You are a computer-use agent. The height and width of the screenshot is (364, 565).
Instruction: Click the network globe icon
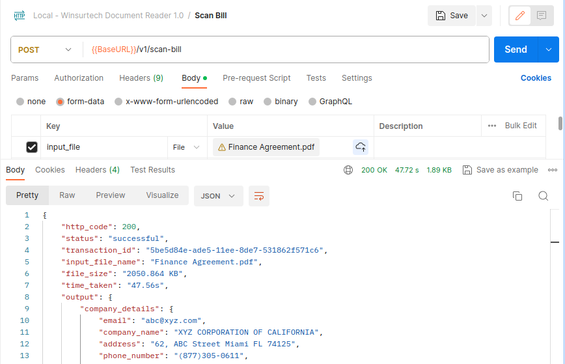(x=348, y=170)
